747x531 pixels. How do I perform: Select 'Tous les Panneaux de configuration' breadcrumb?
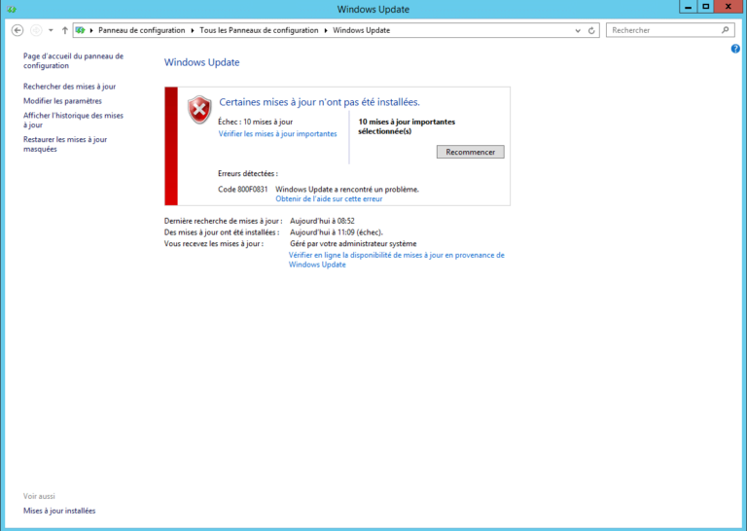(259, 30)
